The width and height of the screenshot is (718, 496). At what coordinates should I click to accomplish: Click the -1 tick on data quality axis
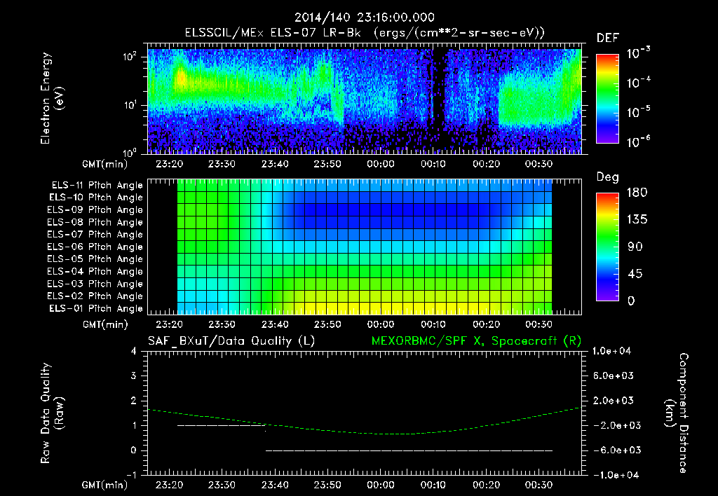click(131, 475)
